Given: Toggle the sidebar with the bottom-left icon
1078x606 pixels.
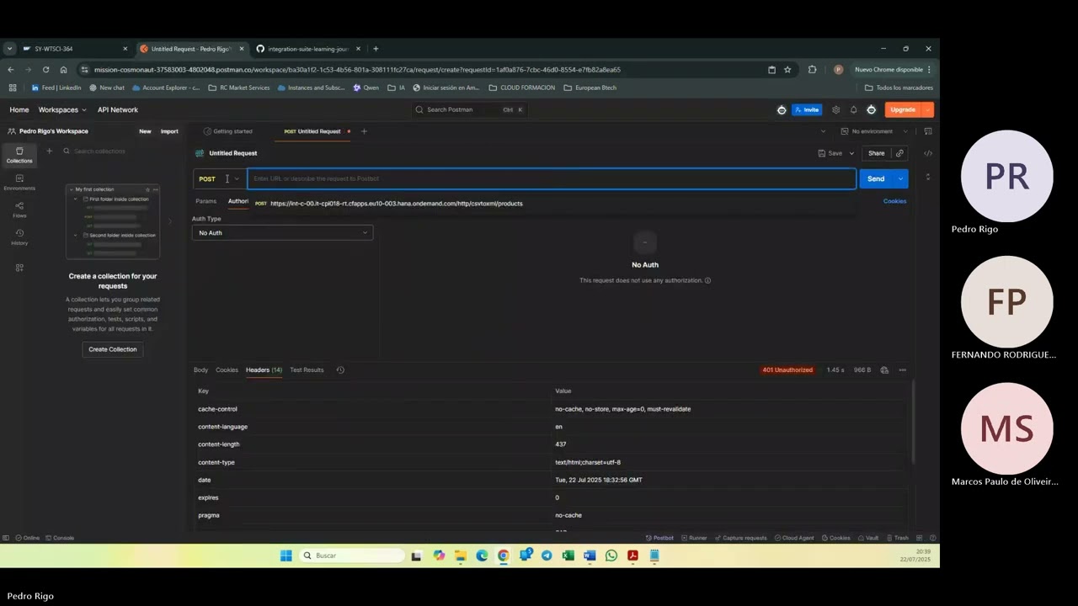Looking at the screenshot, I should click(x=6, y=538).
